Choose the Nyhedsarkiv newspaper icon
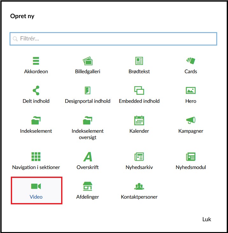This screenshot has width=228, height=233. (139, 157)
